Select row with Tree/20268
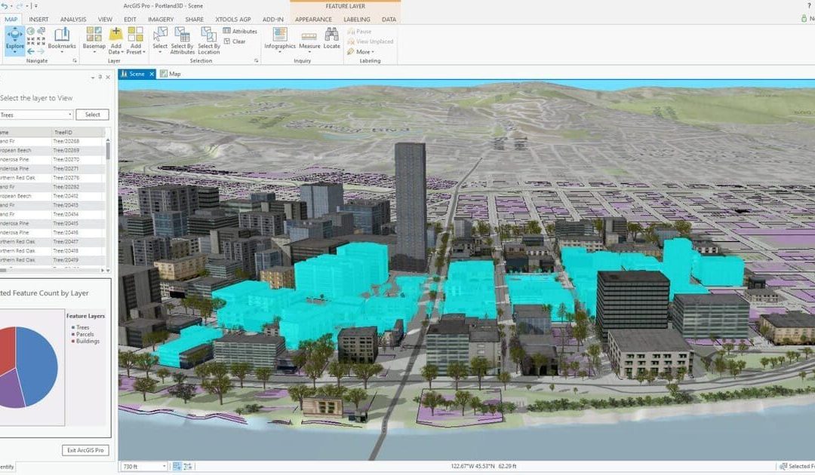815x475 pixels. (x=52, y=141)
